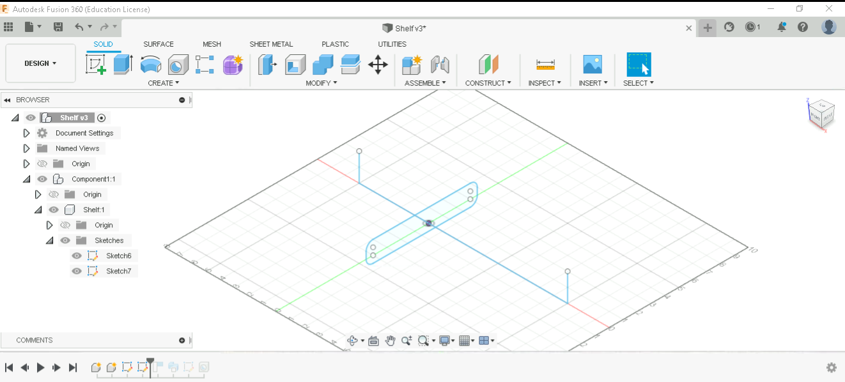Select the Move/Copy arrows tool
845x382 pixels.
click(378, 65)
